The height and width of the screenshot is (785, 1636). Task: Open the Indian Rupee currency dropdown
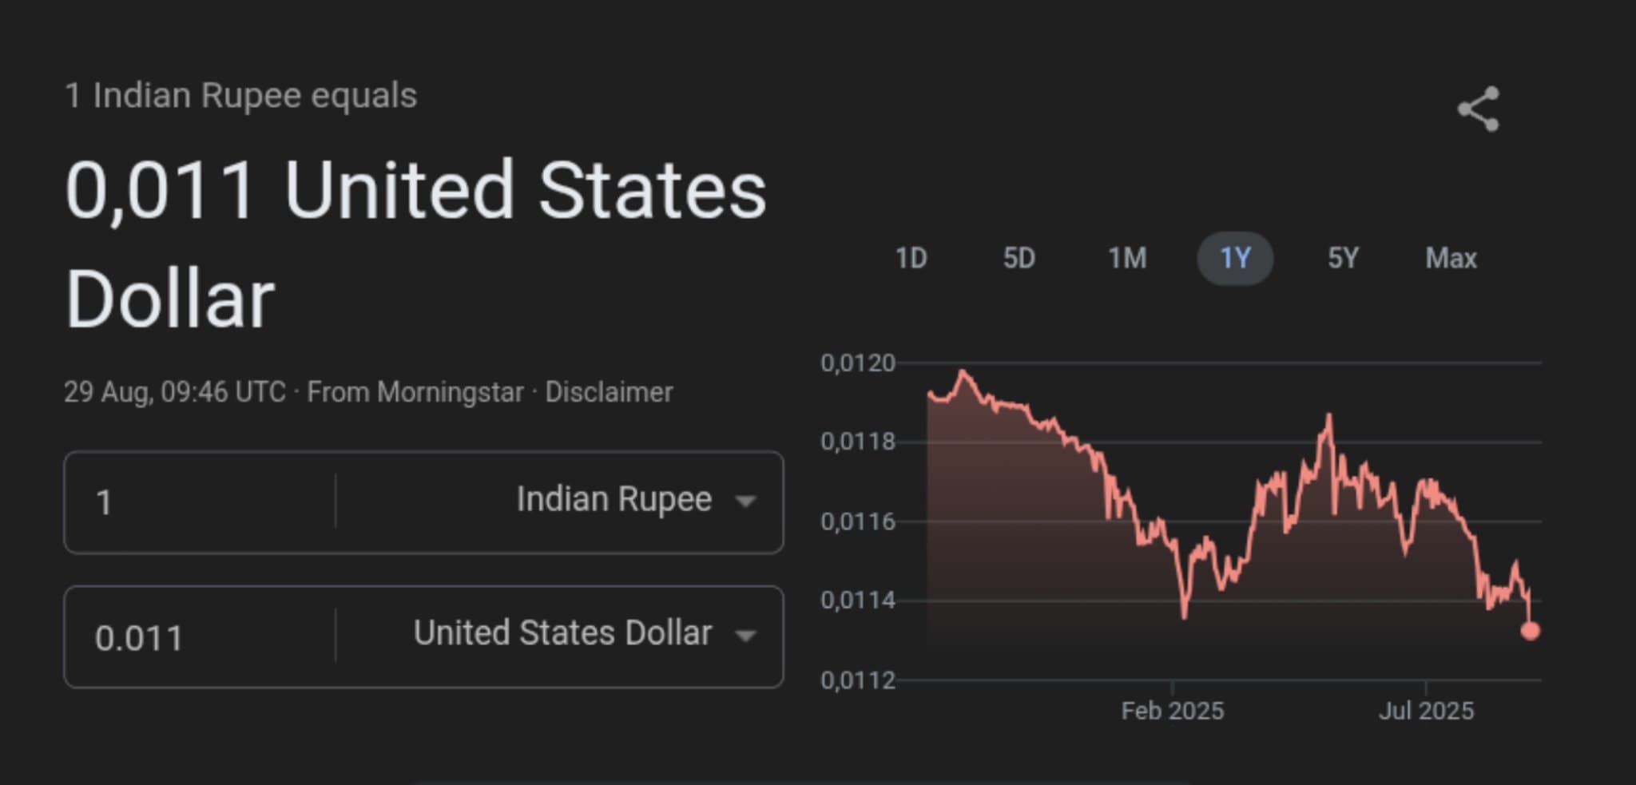[615, 499]
